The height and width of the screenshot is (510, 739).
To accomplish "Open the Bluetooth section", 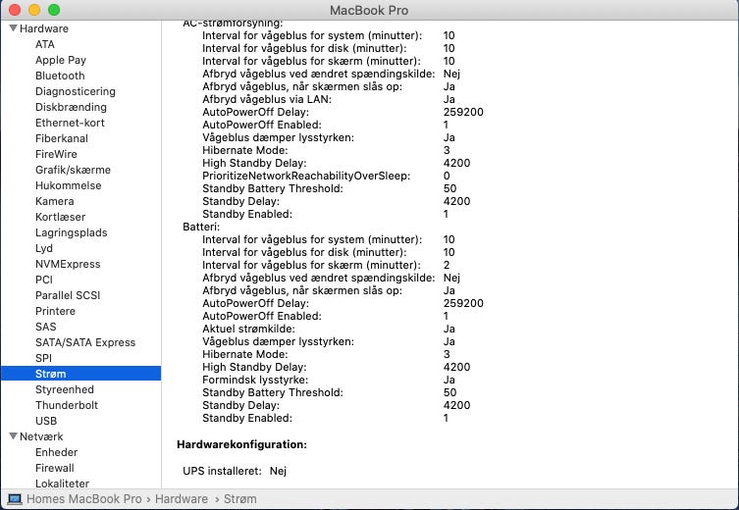I will 60,76.
